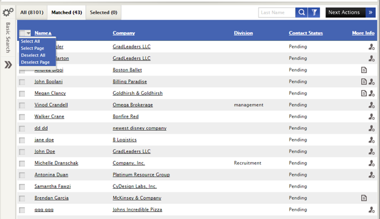
Task: Choose Deselect Page from the menu
Action: click(35, 62)
